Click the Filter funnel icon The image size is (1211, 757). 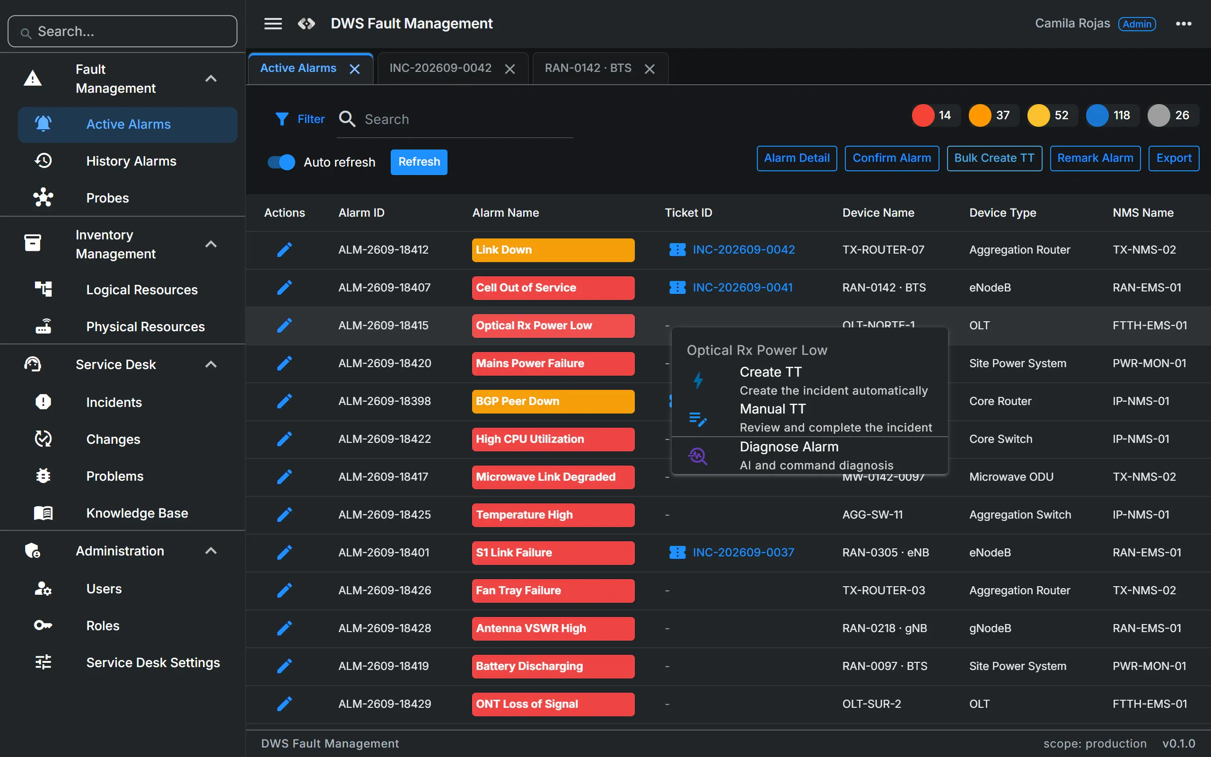point(282,119)
